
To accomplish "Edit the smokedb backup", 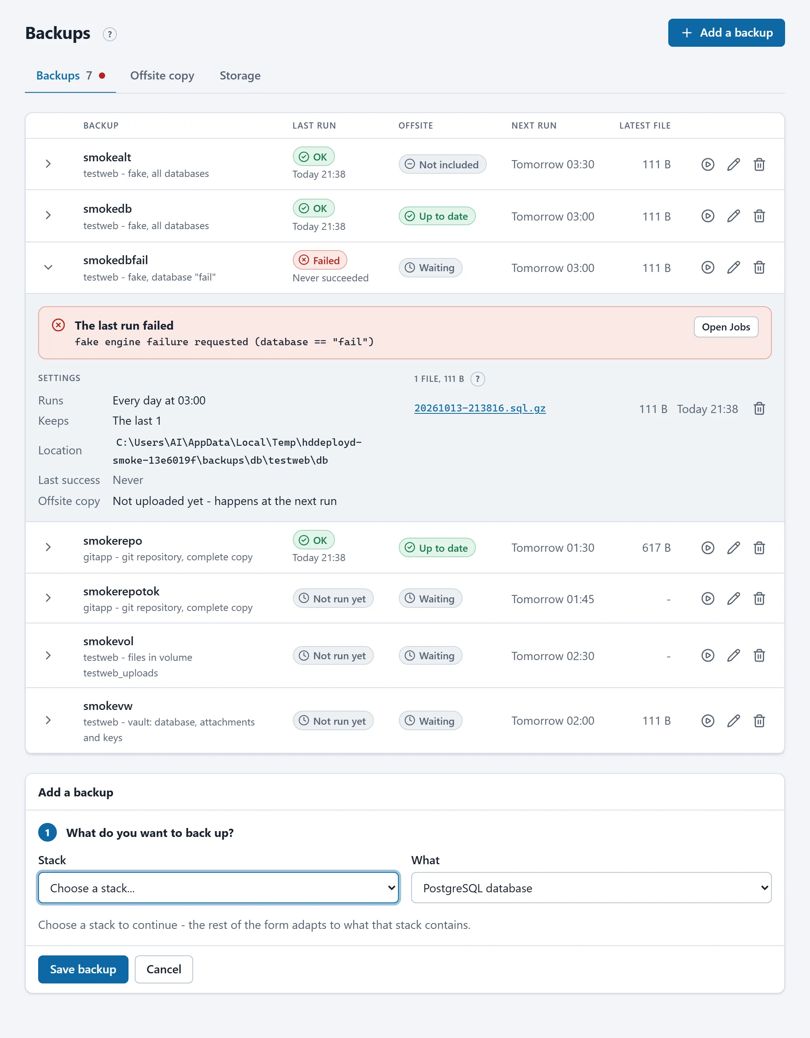I will [734, 216].
